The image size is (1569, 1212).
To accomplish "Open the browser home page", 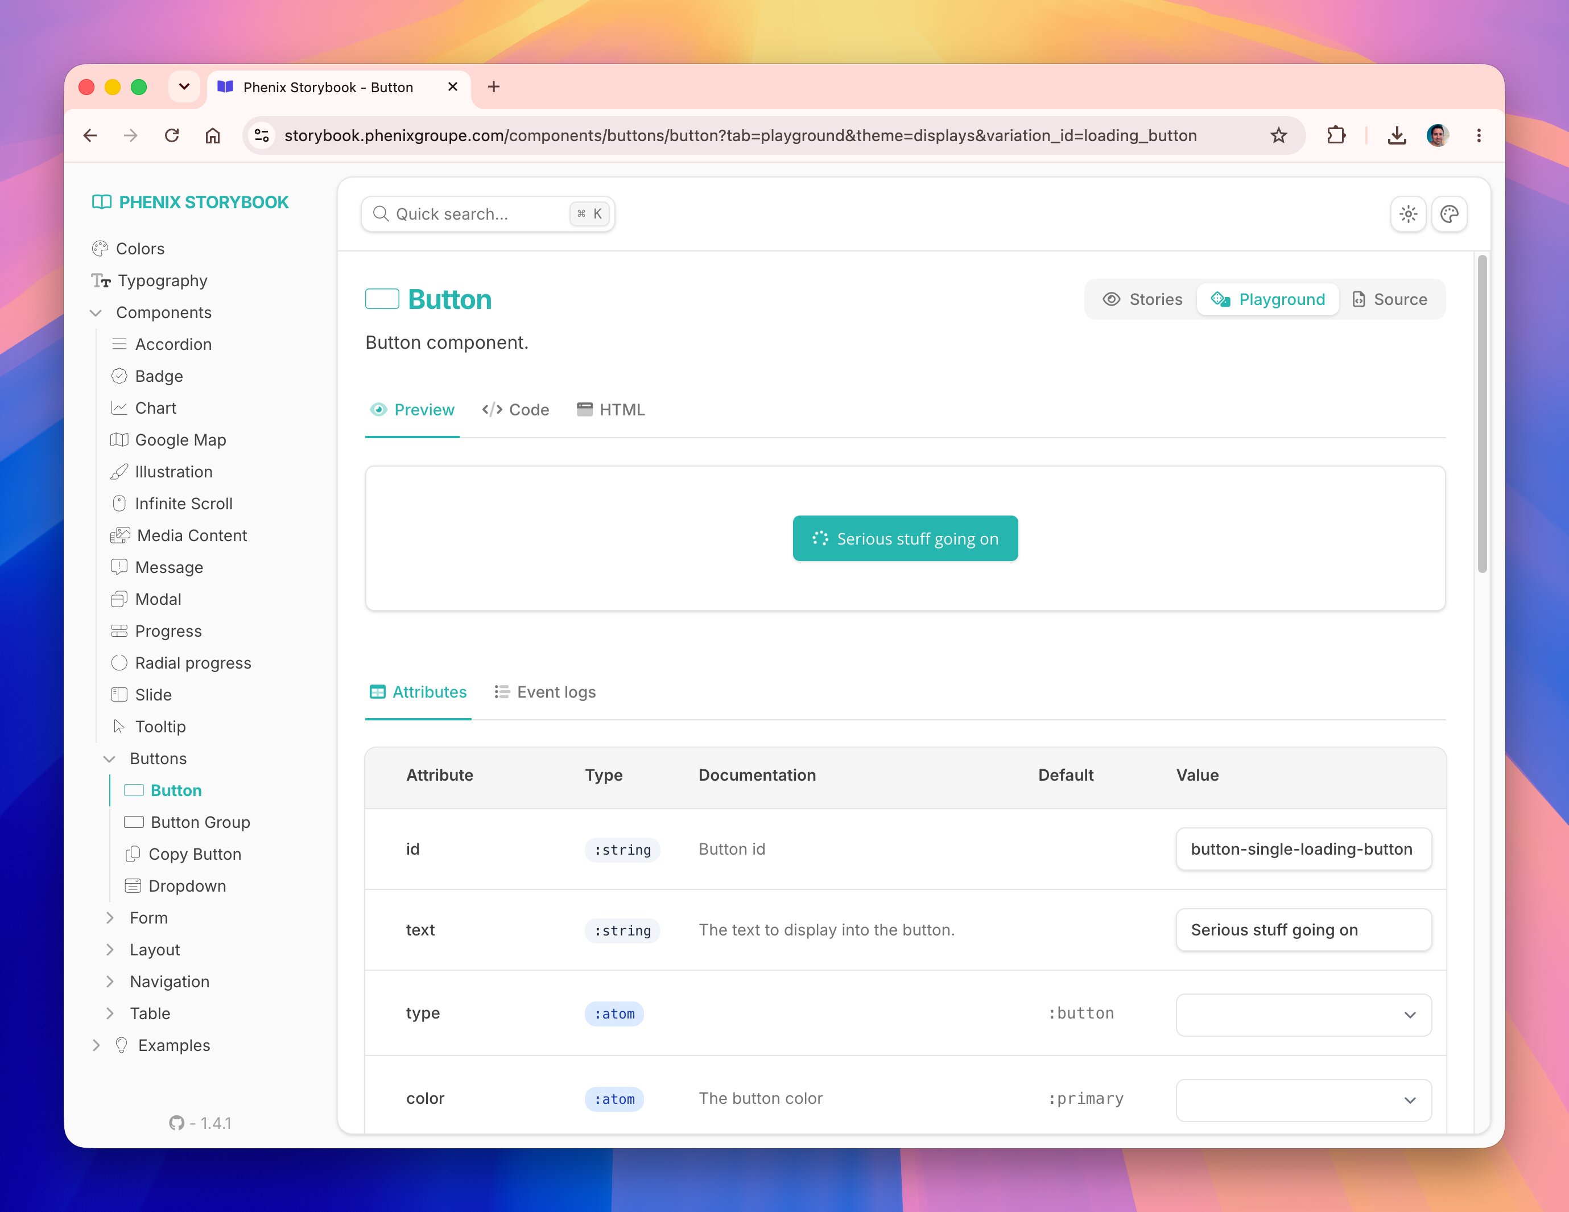I will pyautogui.click(x=213, y=135).
